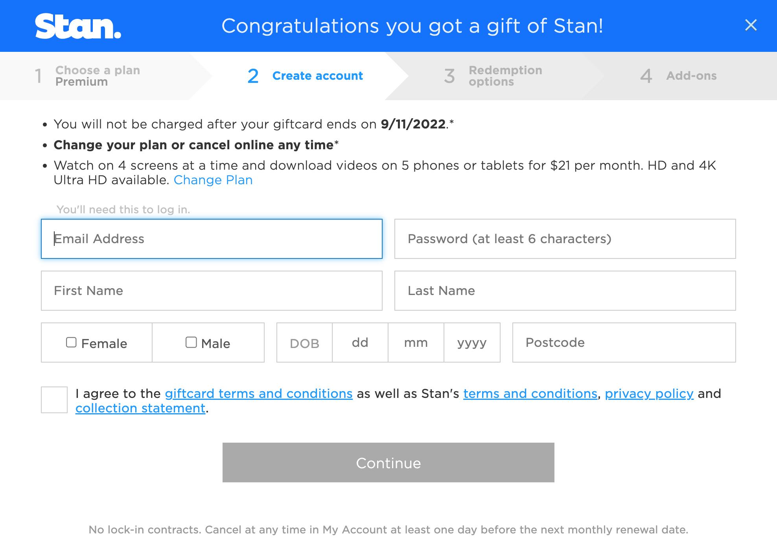This screenshot has height=555, width=777.
Task: Click the close X on the dialog
Action: coord(751,25)
